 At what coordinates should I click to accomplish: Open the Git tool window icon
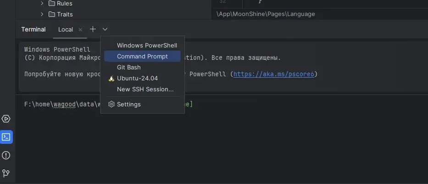(x=6, y=173)
